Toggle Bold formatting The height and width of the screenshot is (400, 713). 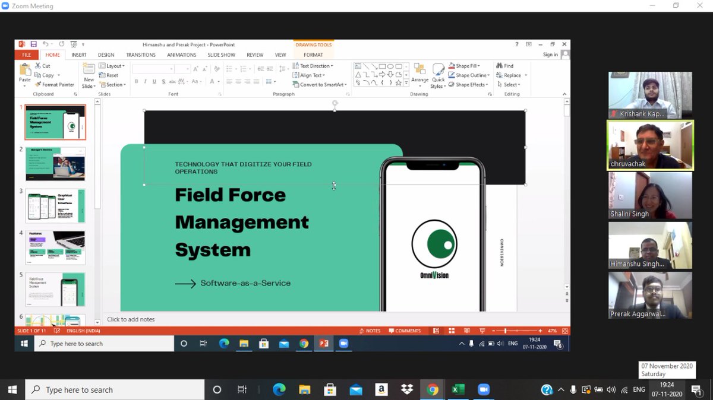click(x=136, y=81)
